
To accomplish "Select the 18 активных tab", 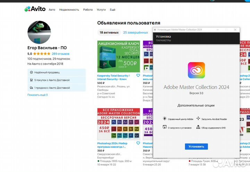I will pyautogui.click(x=108, y=32).
